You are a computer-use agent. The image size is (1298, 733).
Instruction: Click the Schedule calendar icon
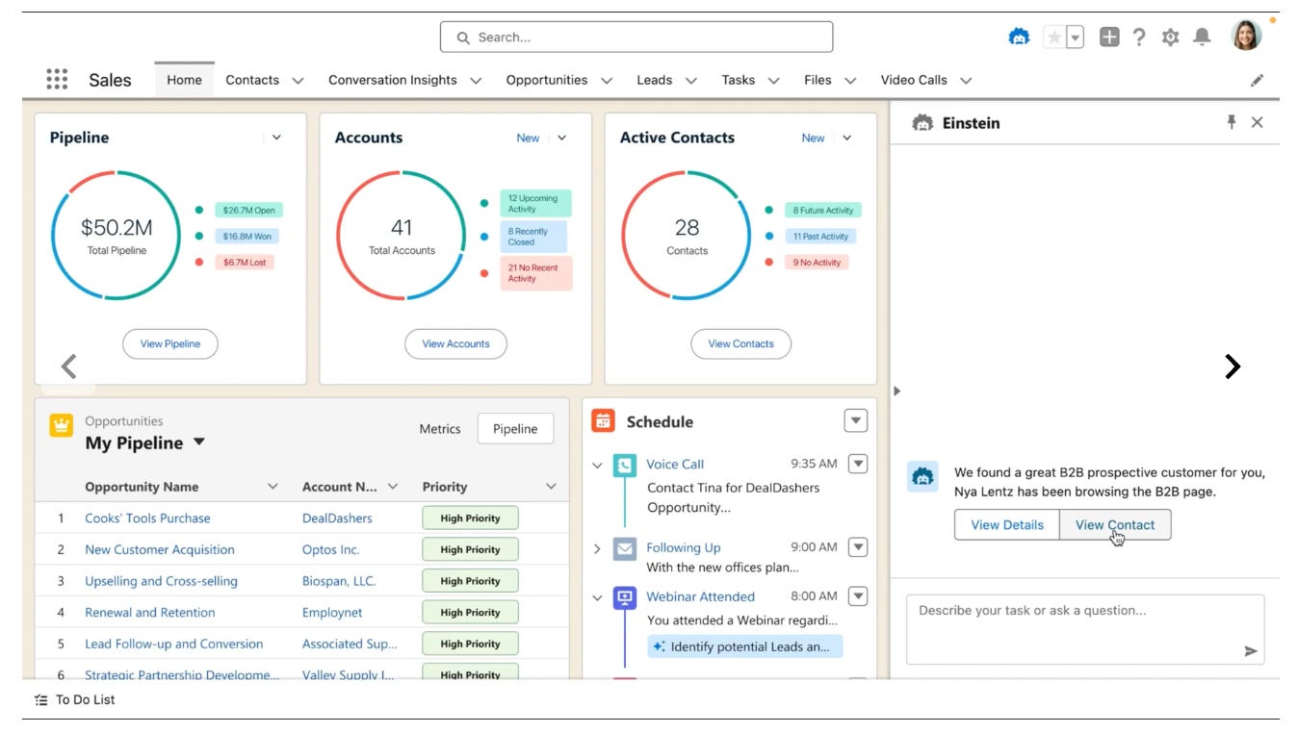click(602, 420)
